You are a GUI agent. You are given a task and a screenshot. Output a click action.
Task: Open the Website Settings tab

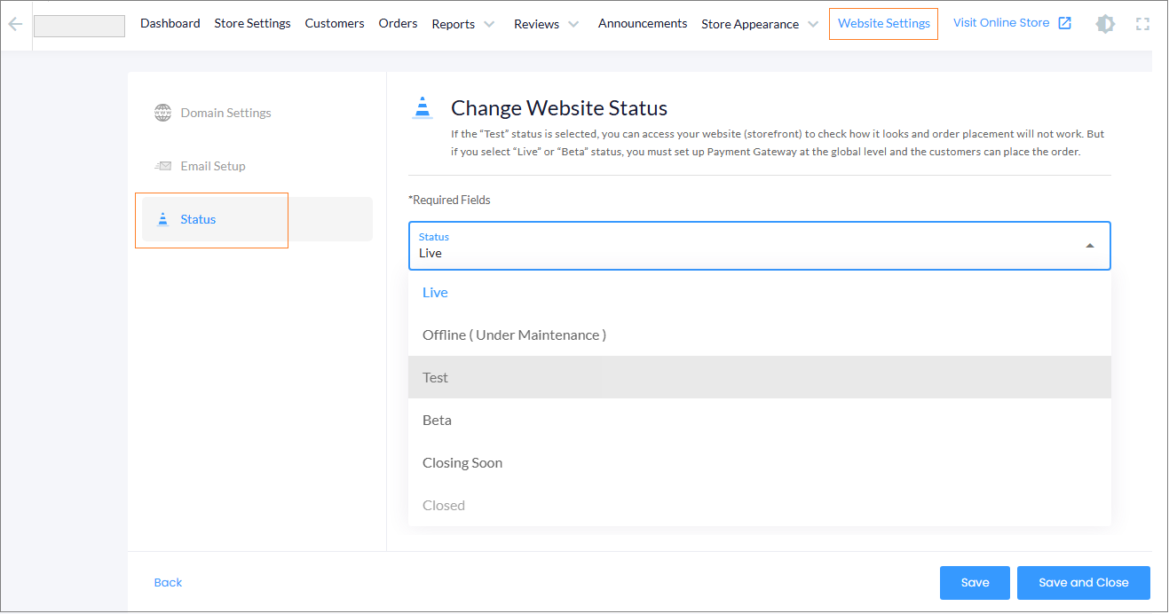pos(883,23)
